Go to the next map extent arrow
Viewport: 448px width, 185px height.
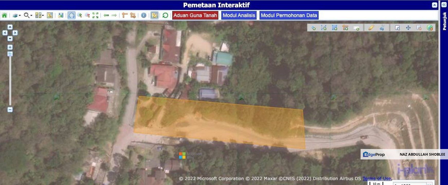tap(114, 15)
